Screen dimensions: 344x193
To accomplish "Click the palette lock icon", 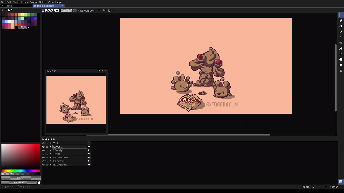I will pyautogui.click(x=2, y=10).
